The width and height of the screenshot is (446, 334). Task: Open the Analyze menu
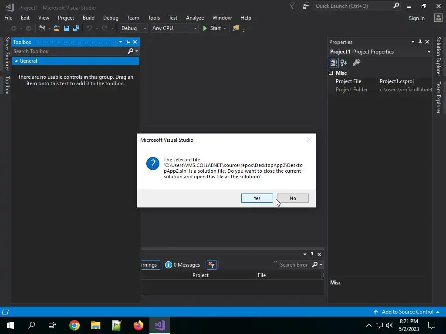[195, 17]
